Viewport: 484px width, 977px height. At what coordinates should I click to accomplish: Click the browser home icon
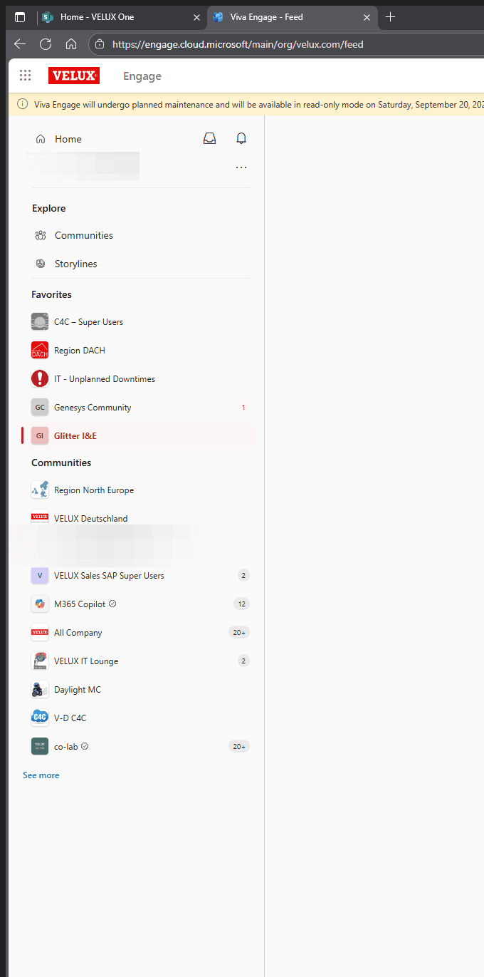click(x=71, y=44)
